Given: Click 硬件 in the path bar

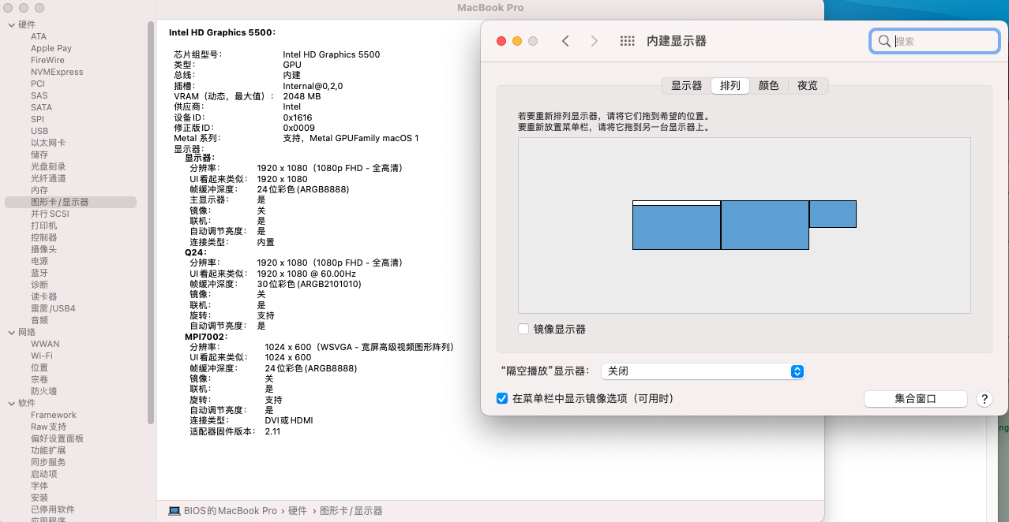Looking at the screenshot, I should click(x=298, y=511).
